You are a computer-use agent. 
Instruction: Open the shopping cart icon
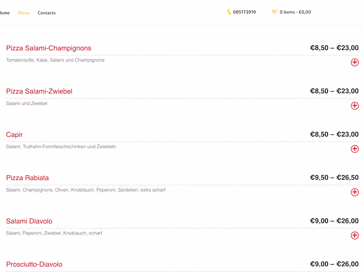[274, 12]
